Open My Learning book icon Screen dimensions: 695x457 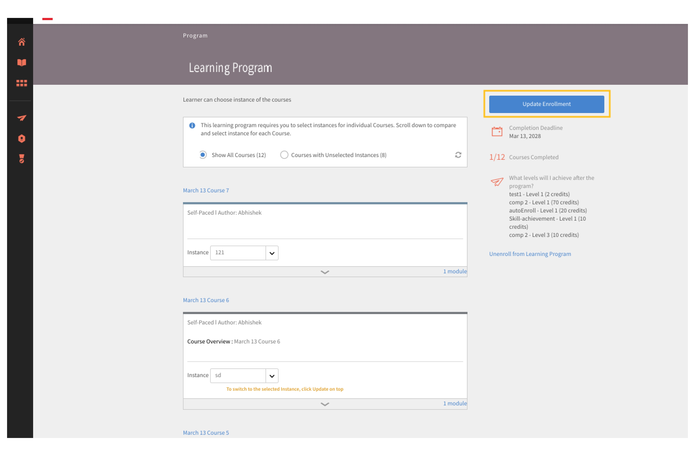point(22,63)
